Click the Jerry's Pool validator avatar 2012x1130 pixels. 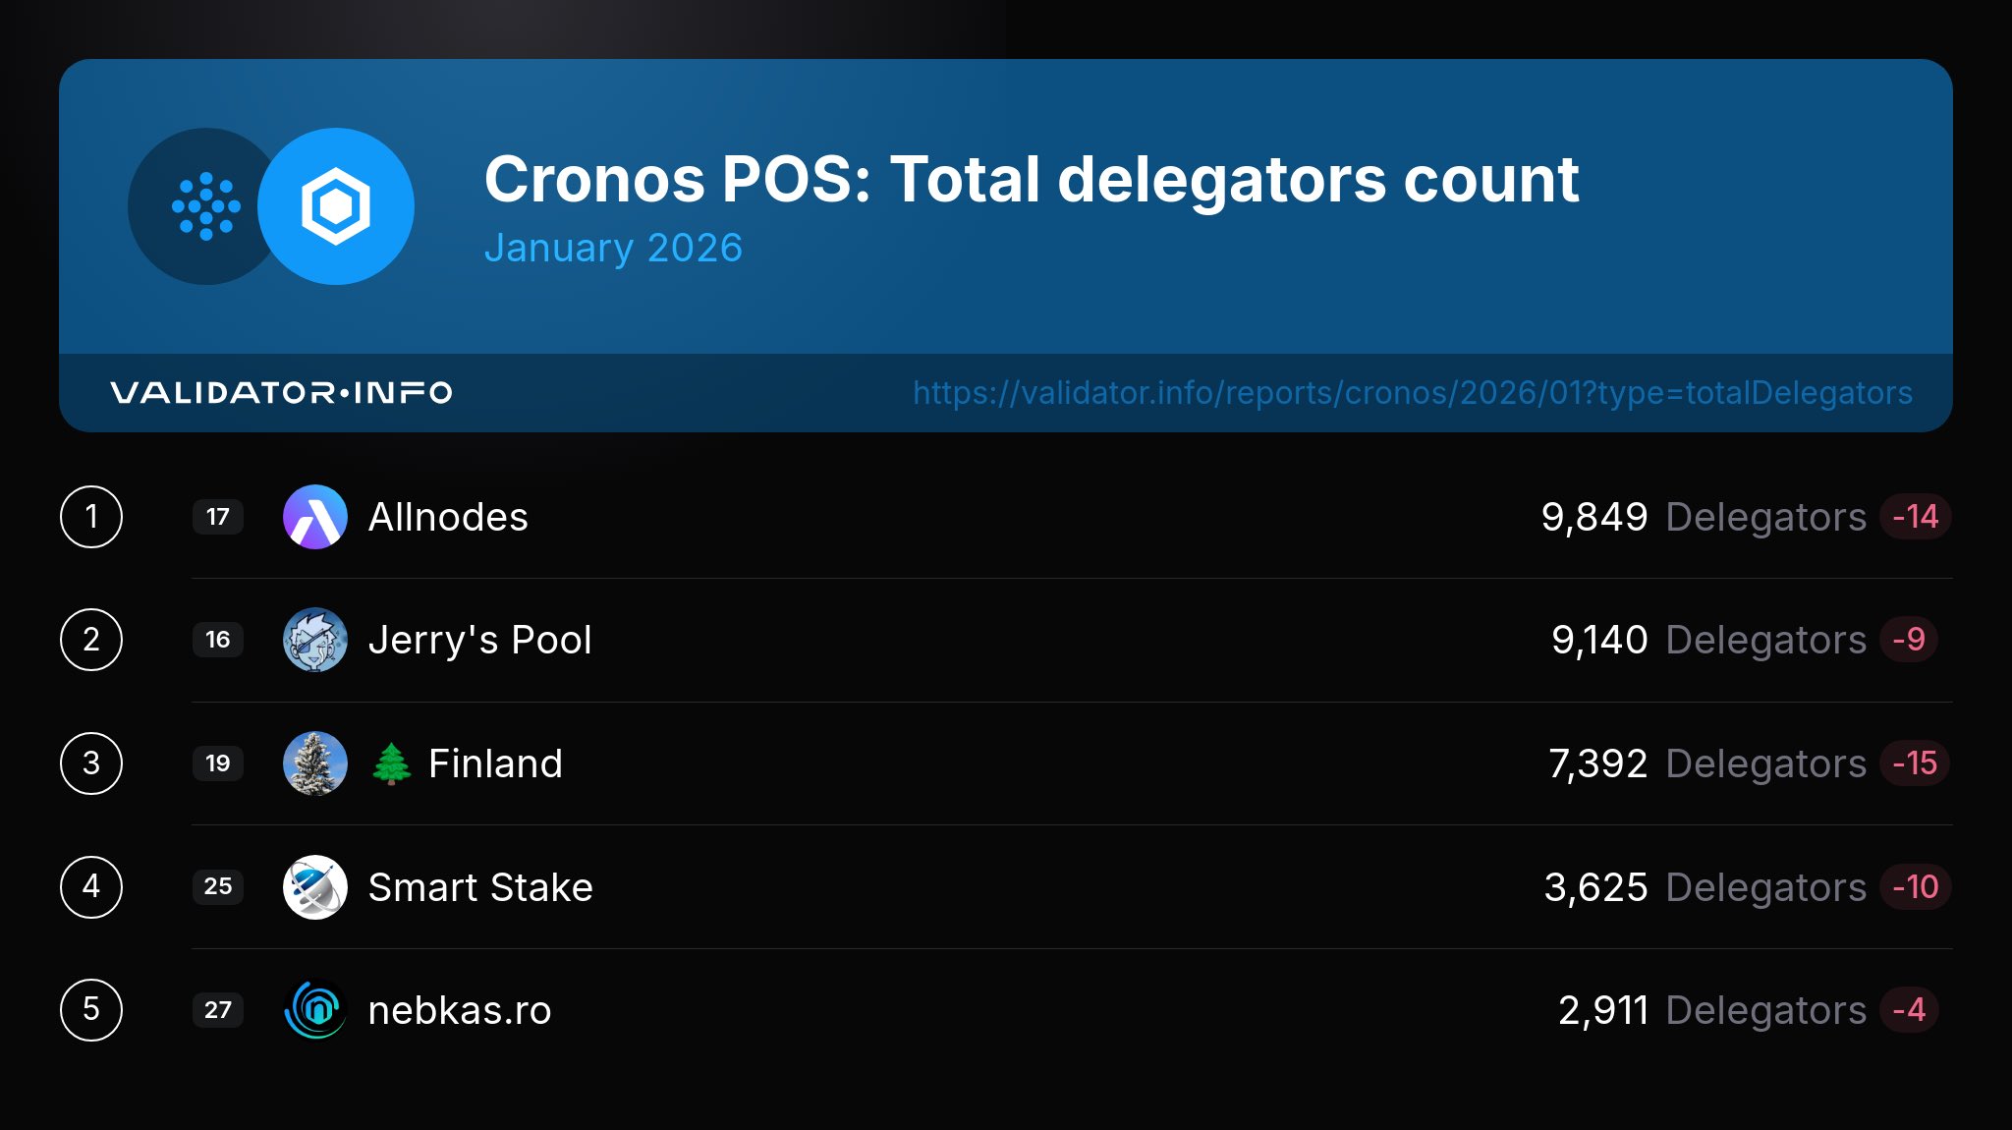[315, 640]
